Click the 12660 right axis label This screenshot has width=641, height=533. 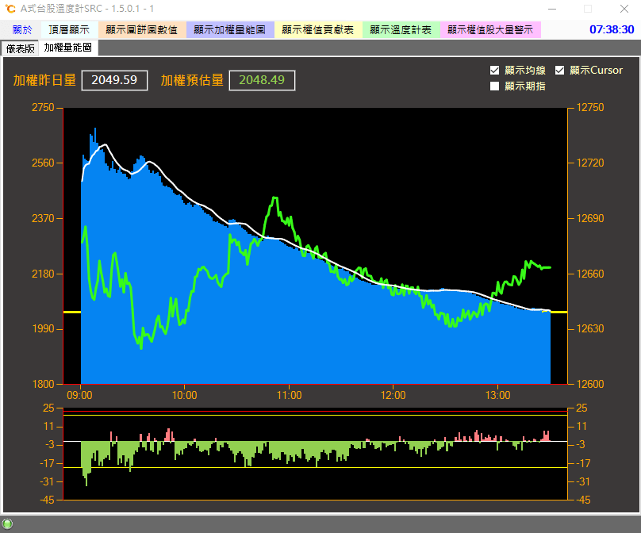[x=590, y=274]
